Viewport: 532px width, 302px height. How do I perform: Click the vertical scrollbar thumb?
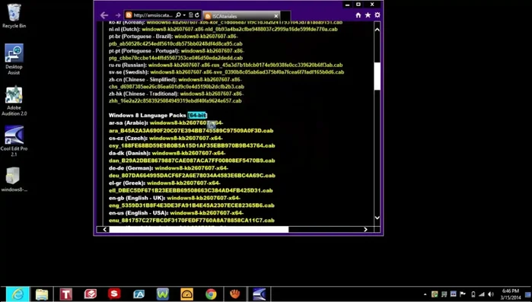pyautogui.click(x=377, y=76)
